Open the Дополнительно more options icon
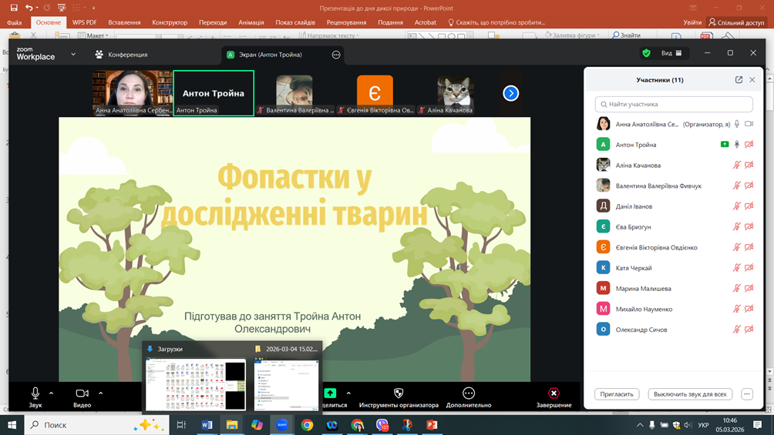 pyautogui.click(x=468, y=393)
